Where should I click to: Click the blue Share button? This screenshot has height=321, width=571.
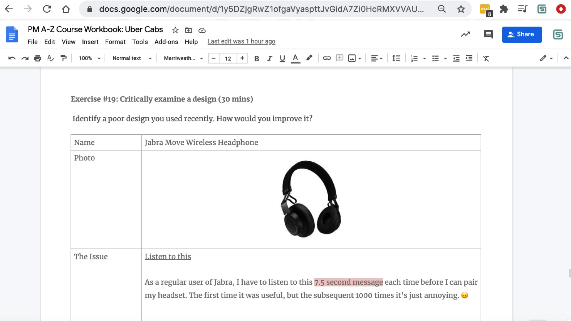click(522, 35)
